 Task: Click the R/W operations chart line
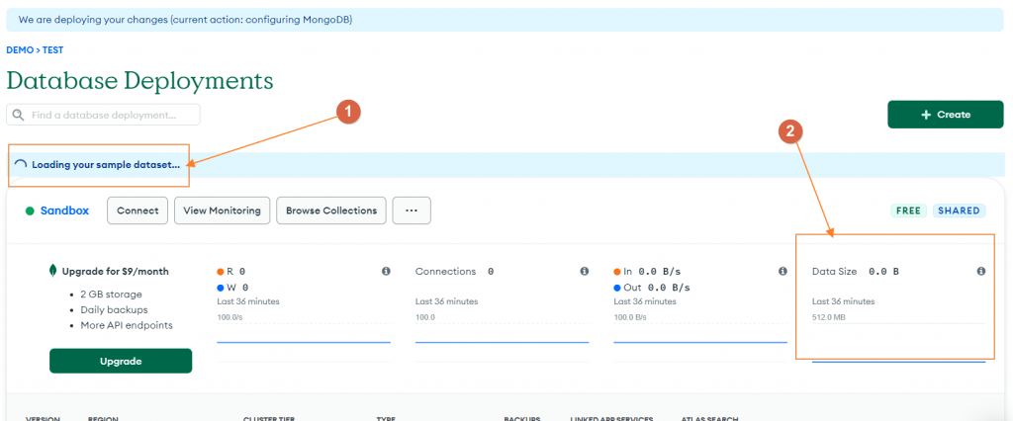pos(304,342)
